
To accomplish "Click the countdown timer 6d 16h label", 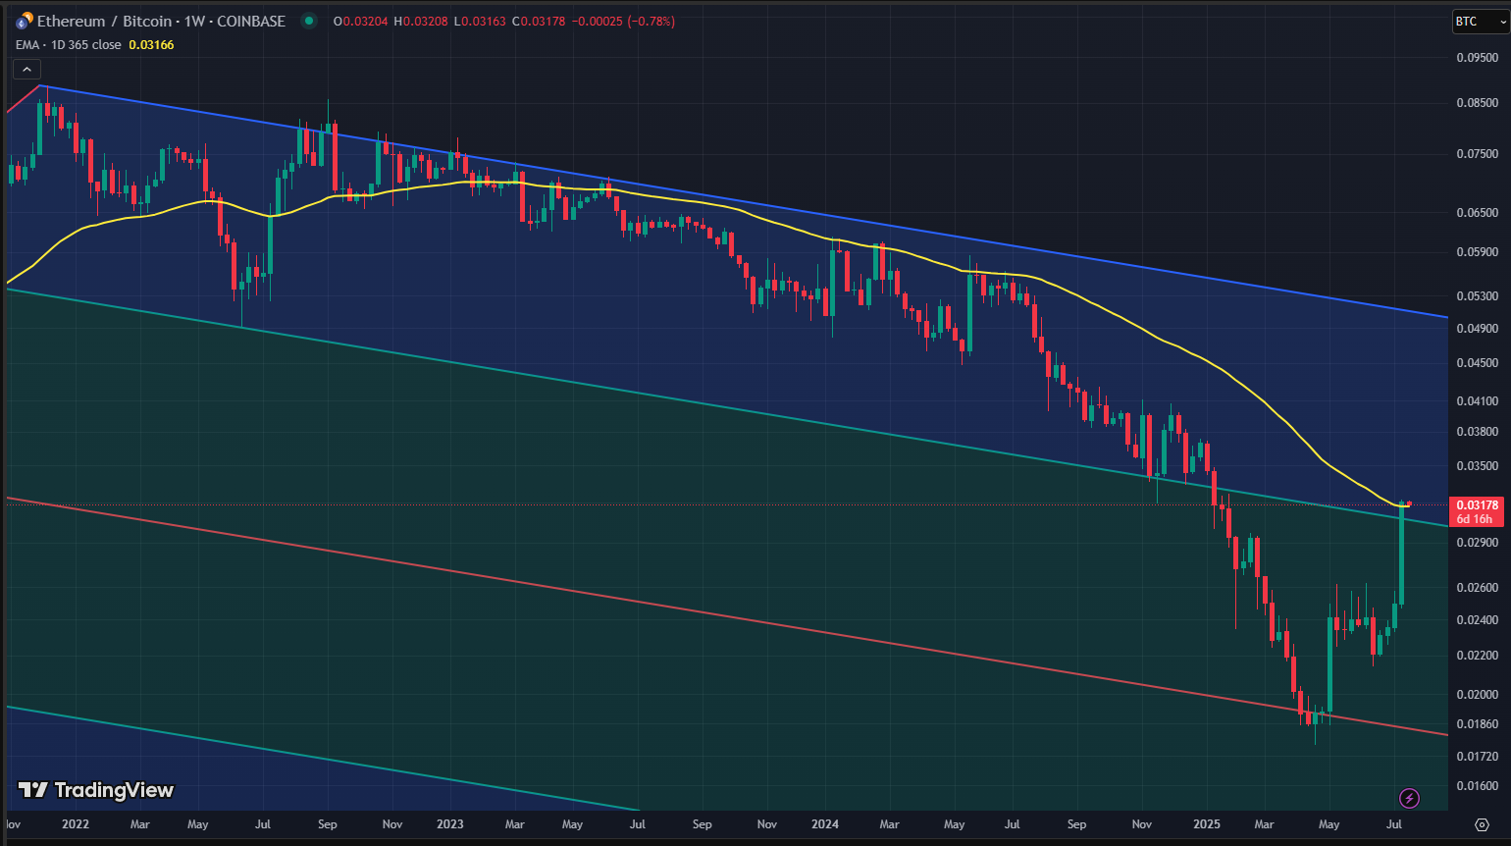I will pyautogui.click(x=1475, y=519).
